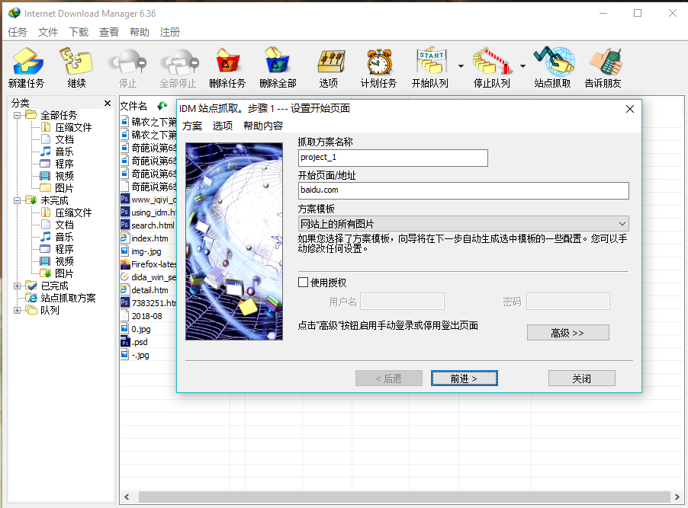The height and width of the screenshot is (508, 688).
Task: Select the .psd file row
Action: click(148, 342)
